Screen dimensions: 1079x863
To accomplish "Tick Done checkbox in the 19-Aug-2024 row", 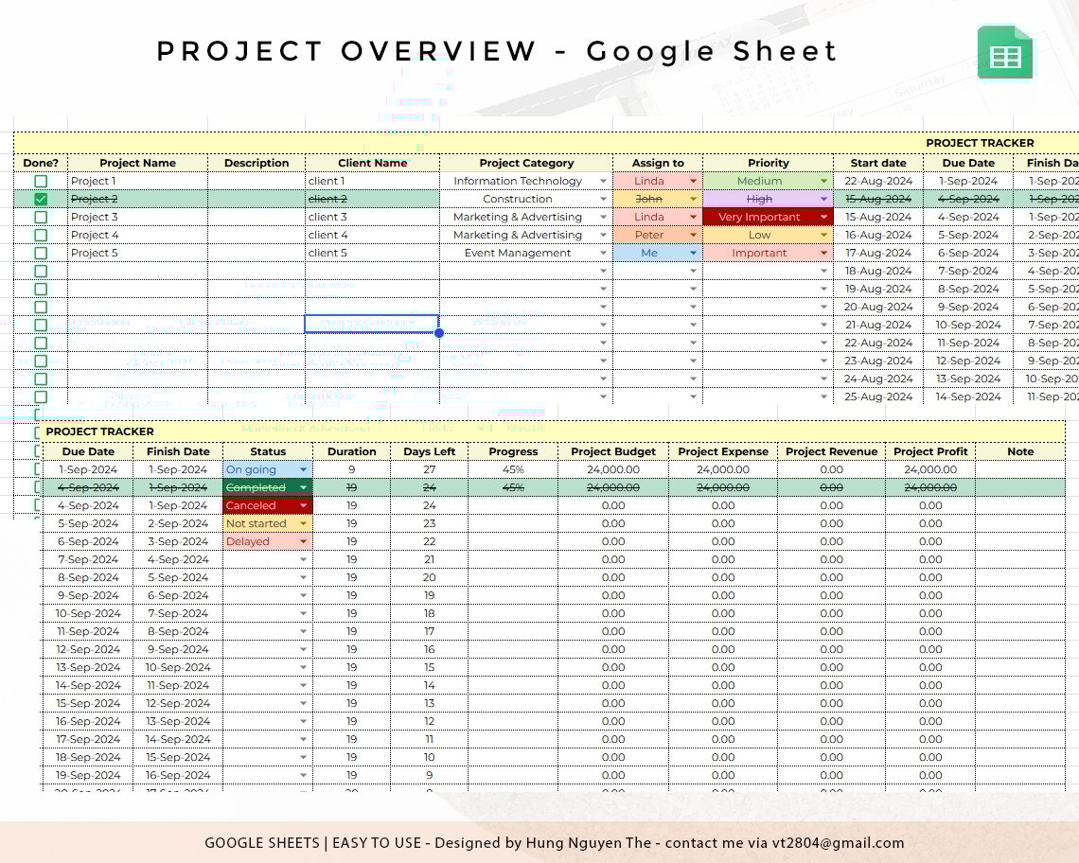I will pyautogui.click(x=41, y=289).
